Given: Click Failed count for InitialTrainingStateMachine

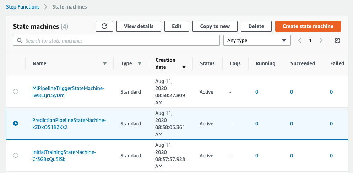Looking at the screenshot, I should click(x=331, y=156).
